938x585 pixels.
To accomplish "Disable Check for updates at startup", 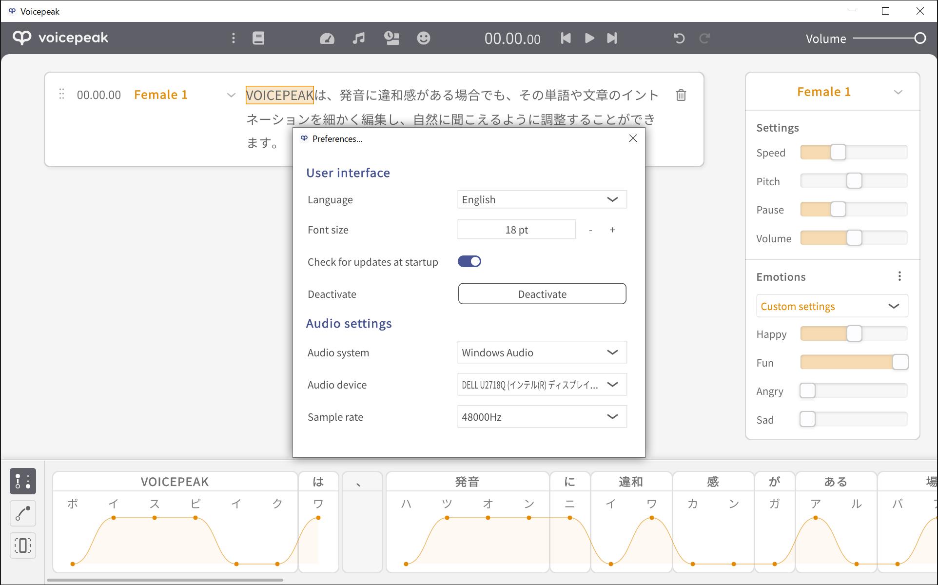I will tap(469, 261).
